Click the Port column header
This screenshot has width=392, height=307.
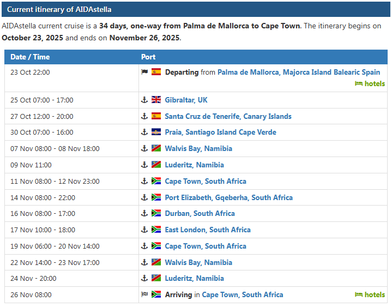[148, 57]
